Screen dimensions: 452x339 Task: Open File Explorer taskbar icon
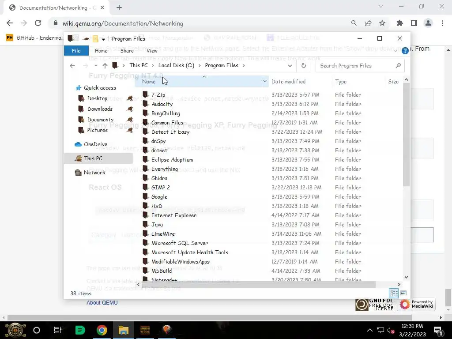(124, 330)
